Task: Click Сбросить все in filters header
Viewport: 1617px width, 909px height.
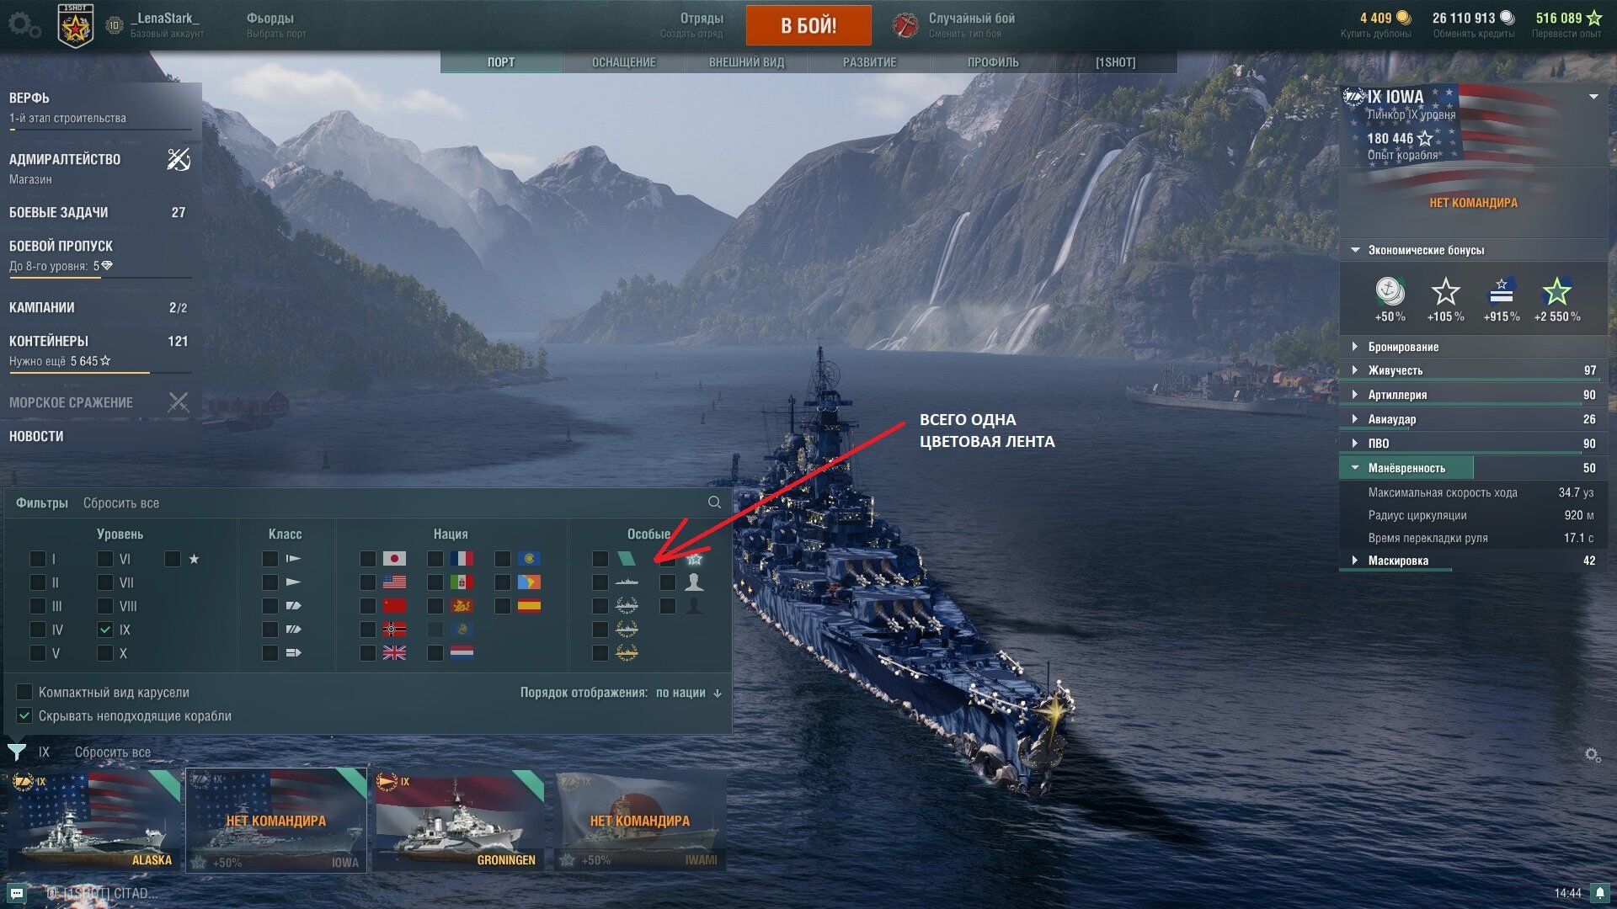Action: click(121, 503)
